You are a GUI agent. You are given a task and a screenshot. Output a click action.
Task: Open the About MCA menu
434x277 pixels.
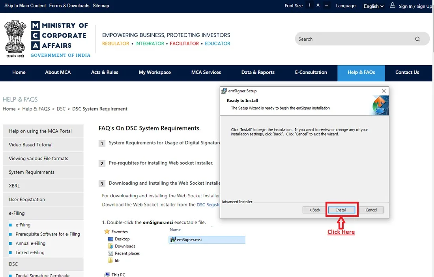[x=58, y=72]
